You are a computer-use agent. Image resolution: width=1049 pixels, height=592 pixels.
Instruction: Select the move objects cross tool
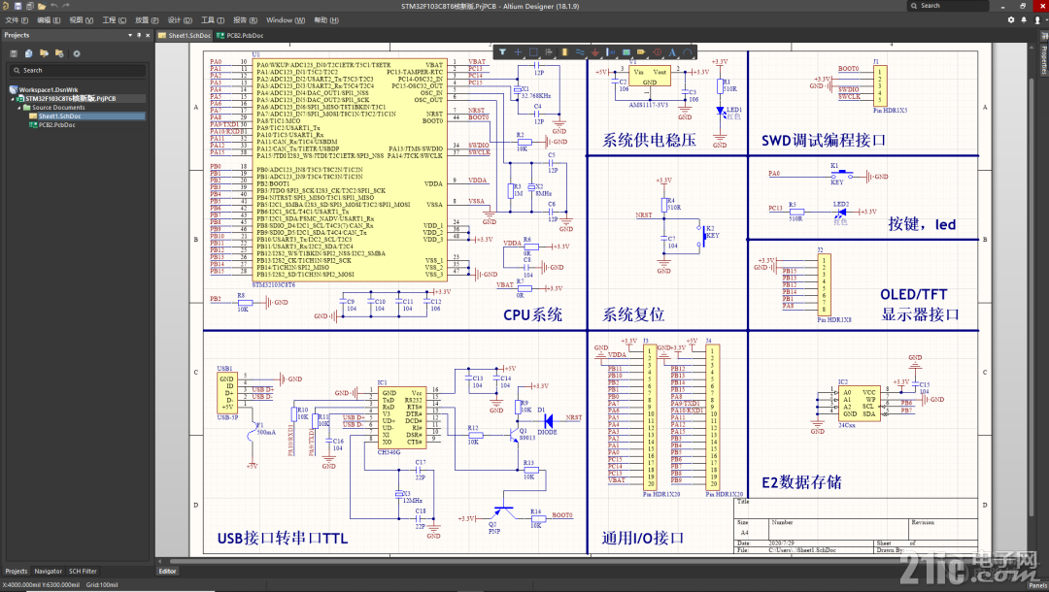coord(518,52)
